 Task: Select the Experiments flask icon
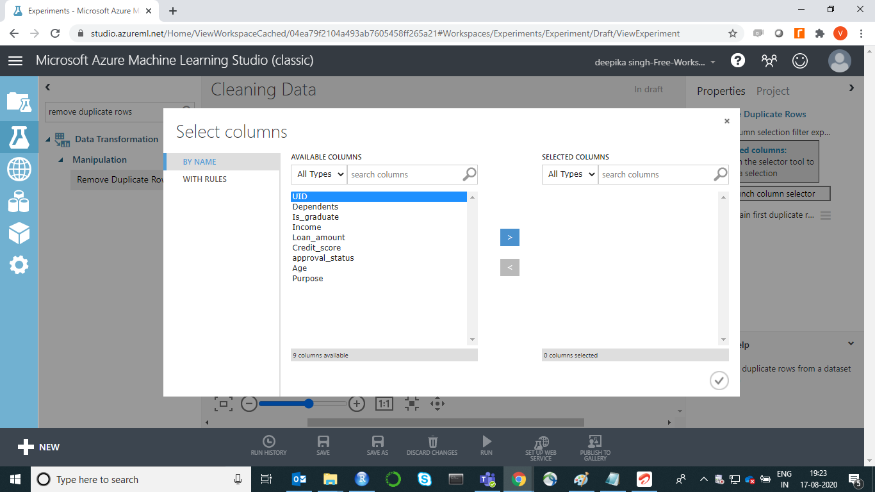point(19,136)
